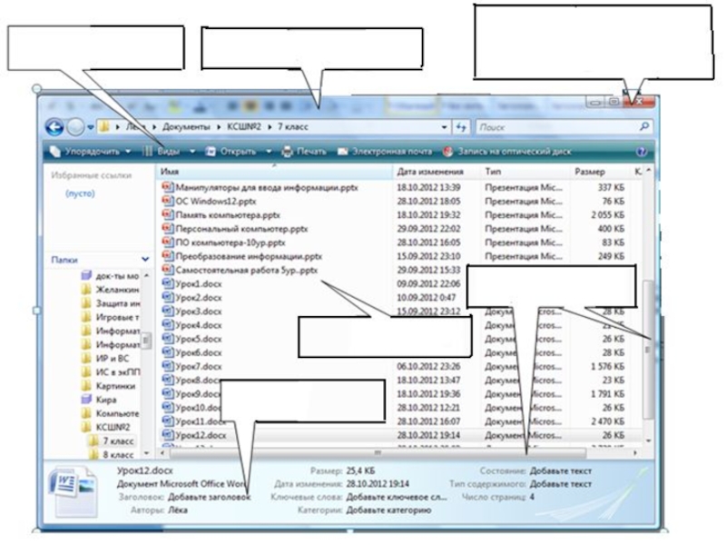Open the recent pages dropdown arrow
This screenshot has height=545, width=726.
pyautogui.click(x=90, y=127)
